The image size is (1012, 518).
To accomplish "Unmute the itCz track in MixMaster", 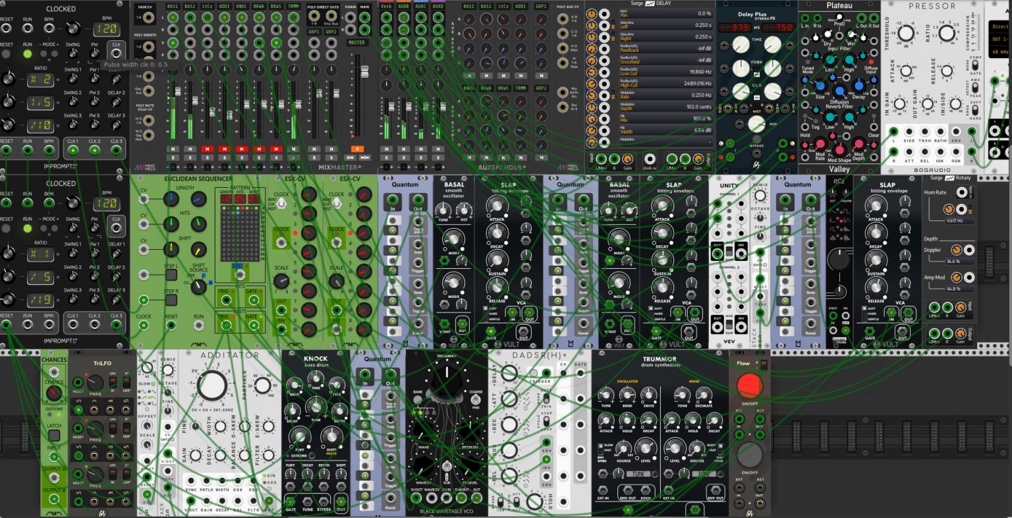I will pyautogui.click(x=207, y=150).
